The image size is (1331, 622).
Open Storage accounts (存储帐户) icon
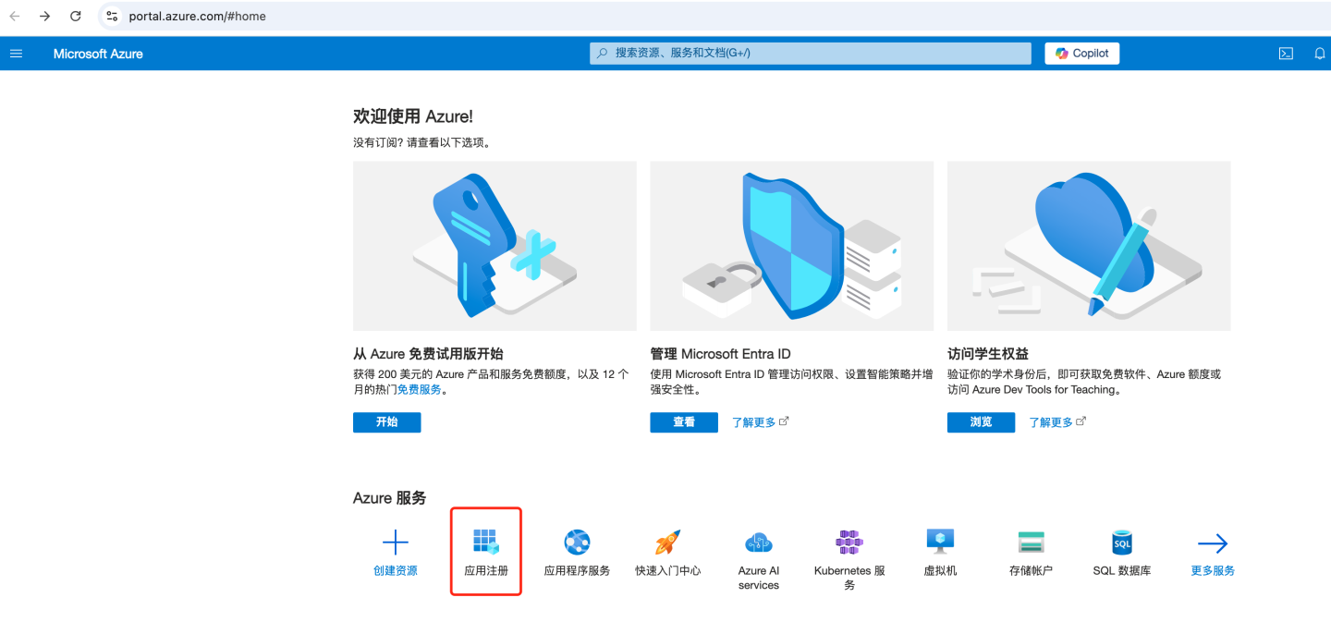tap(1031, 543)
